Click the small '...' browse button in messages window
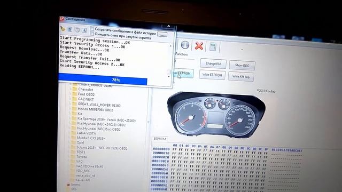The image size is (342, 192). (x=162, y=34)
